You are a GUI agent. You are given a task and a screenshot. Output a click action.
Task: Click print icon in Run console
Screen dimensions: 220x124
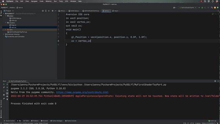(x=7, y=96)
